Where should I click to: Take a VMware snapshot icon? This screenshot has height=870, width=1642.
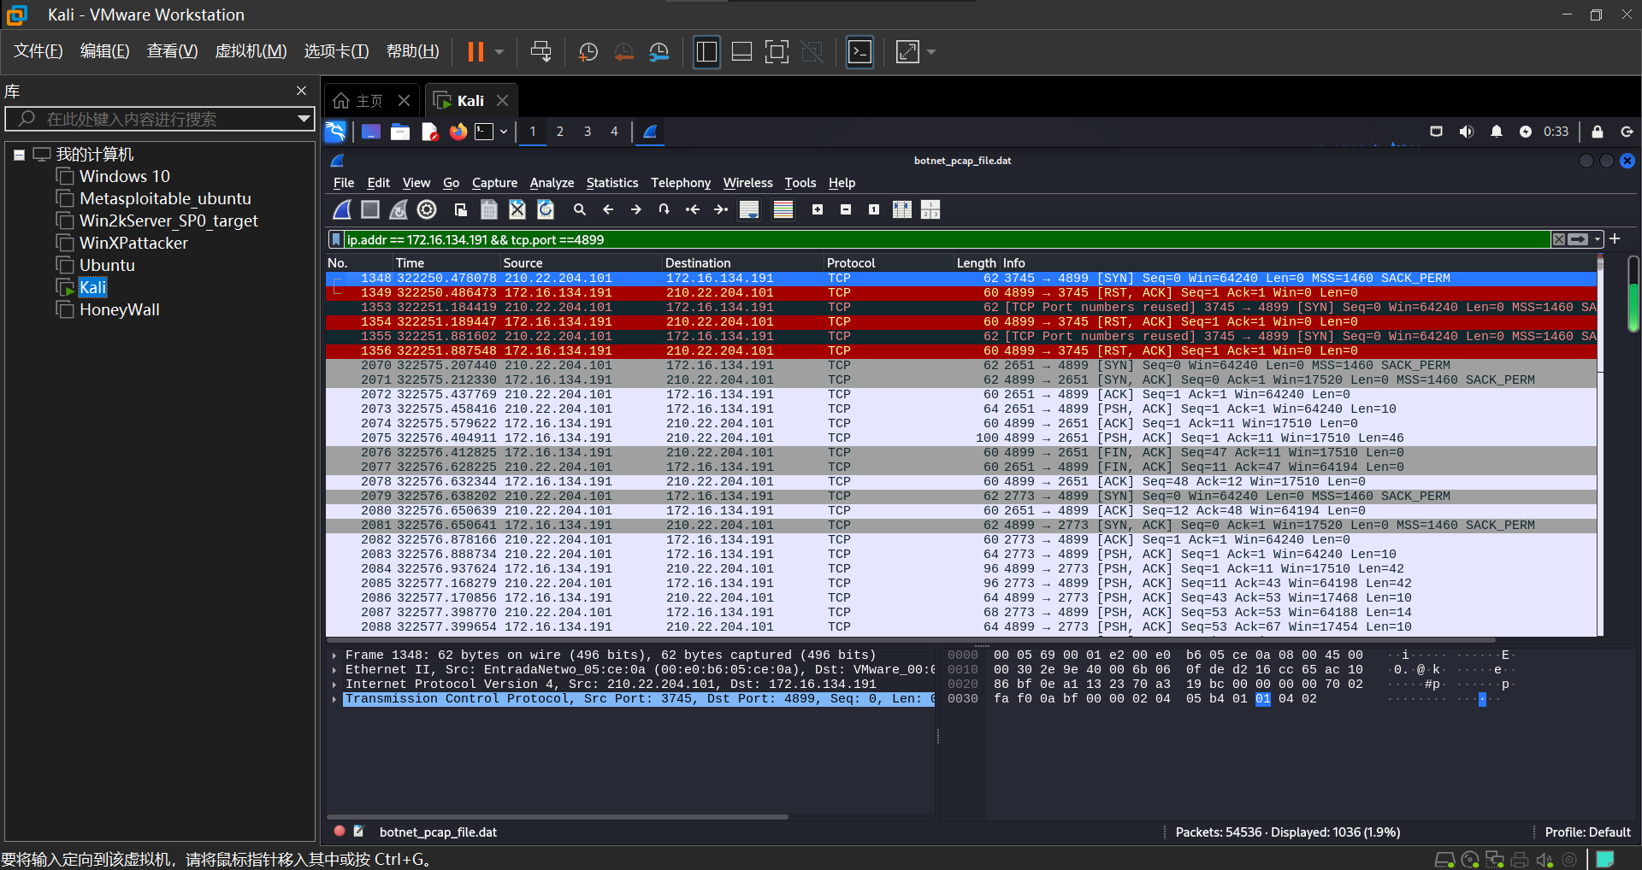coord(588,52)
